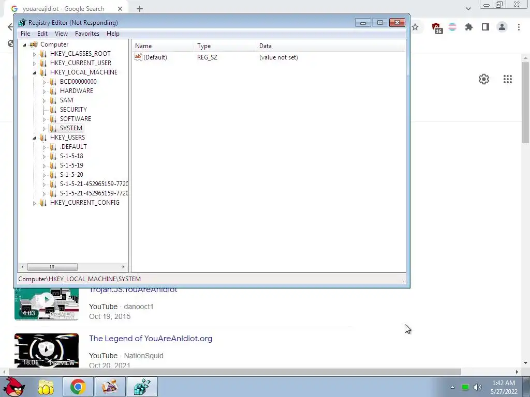Toggle the Chrome side panel icon
Screen dimensions: 530x397
(485, 27)
